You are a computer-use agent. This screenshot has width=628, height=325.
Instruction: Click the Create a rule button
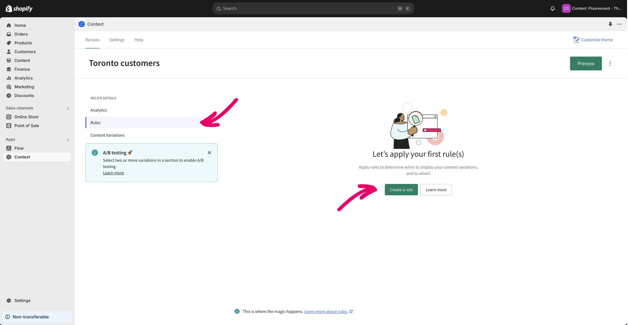(x=401, y=190)
